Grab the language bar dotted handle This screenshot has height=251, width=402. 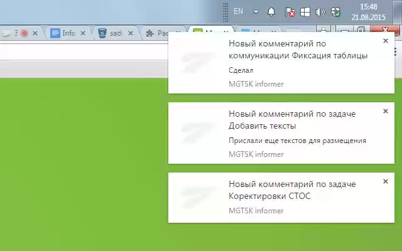[x=225, y=12]
